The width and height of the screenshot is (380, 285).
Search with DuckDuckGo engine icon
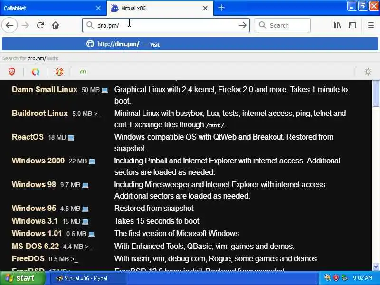tap(59, 72)
